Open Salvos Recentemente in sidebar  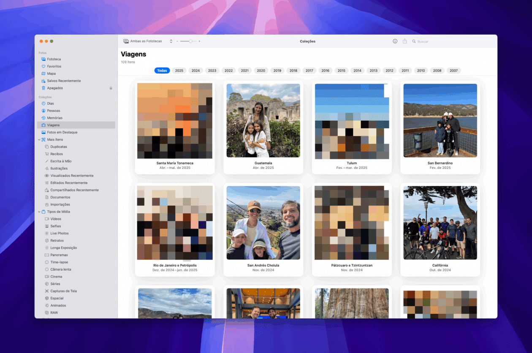pyautogui.click(x=76, y=81)
